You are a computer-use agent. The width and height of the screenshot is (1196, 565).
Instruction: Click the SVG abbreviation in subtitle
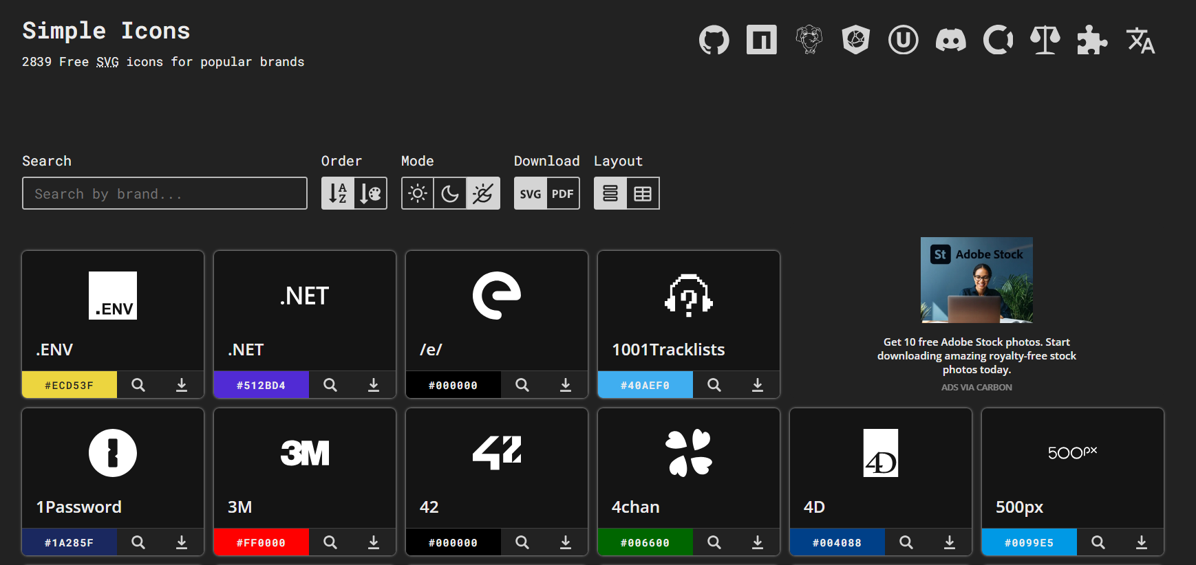pos(107,62)
